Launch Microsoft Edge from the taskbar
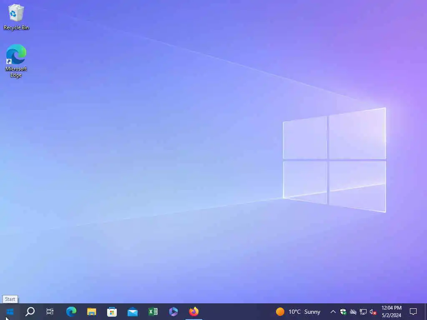 point(71,312)
